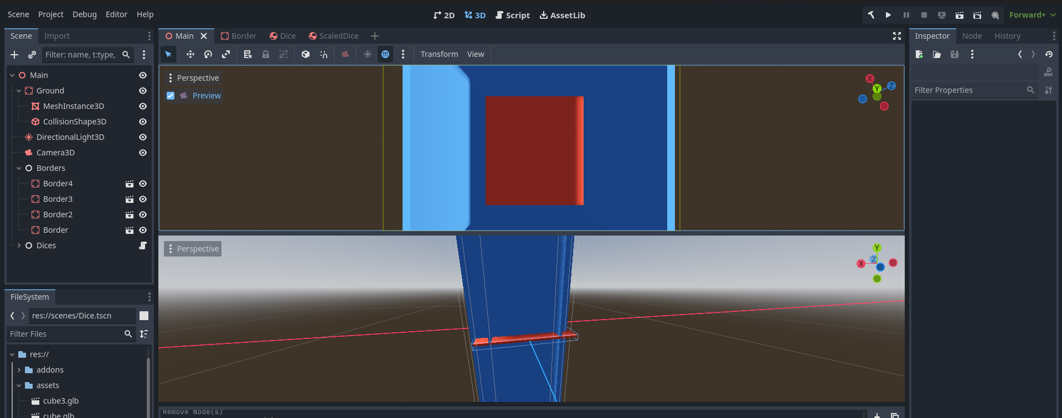The width and height of the screenshot is (1062, 418).
Task: Switch to the Script workspace
Action: pos(512,15)
